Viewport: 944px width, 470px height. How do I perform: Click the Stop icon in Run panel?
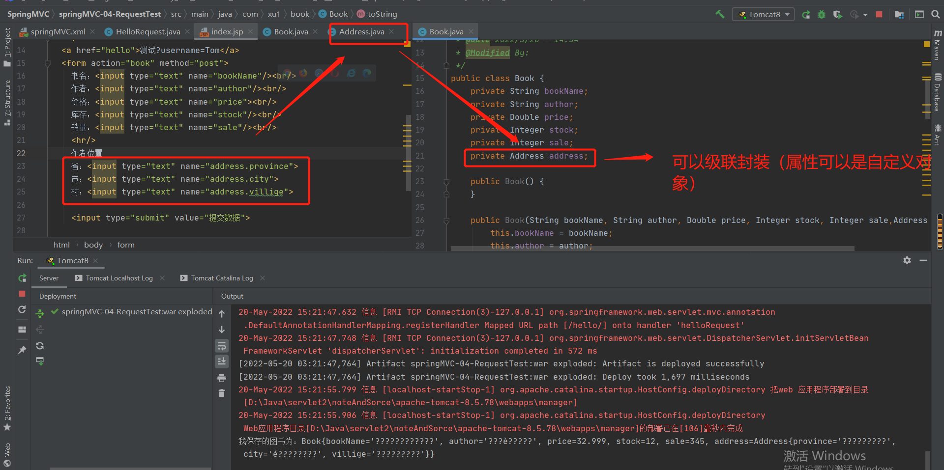(22, 294)
